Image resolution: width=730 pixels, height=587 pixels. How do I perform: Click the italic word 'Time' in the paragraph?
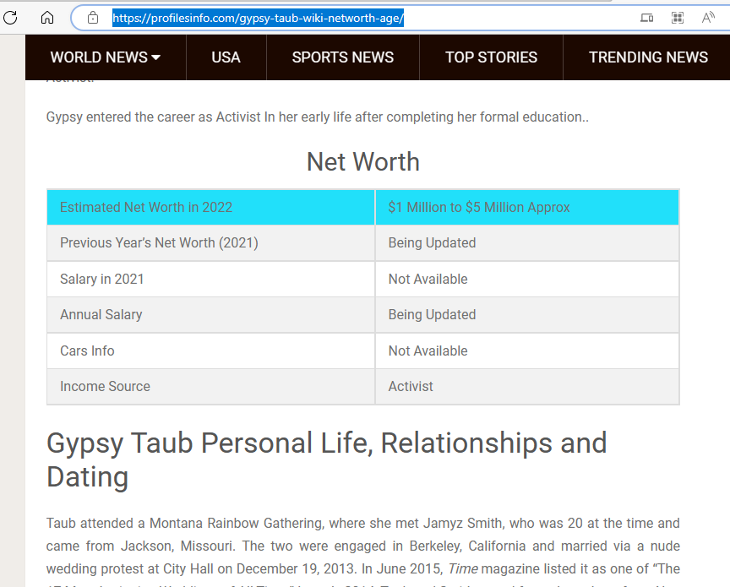(463, 569)
